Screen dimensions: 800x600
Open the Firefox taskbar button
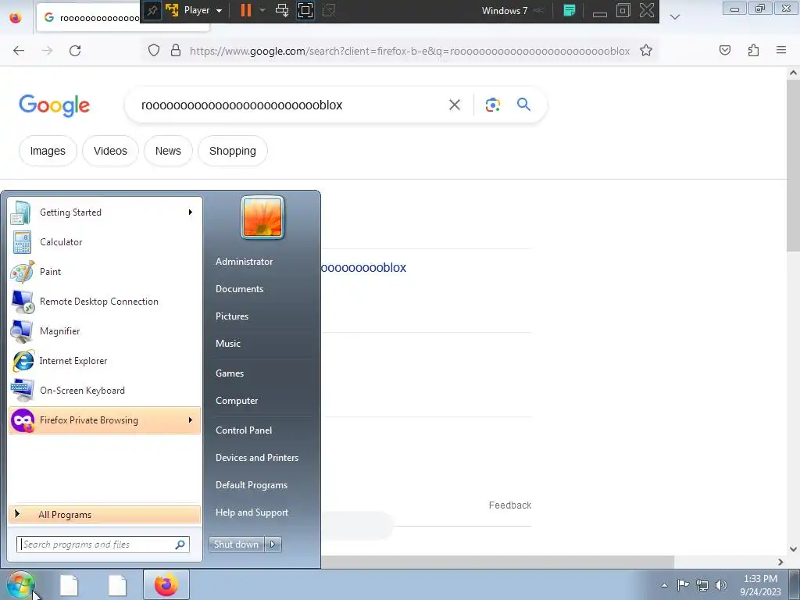pos(166,584)
